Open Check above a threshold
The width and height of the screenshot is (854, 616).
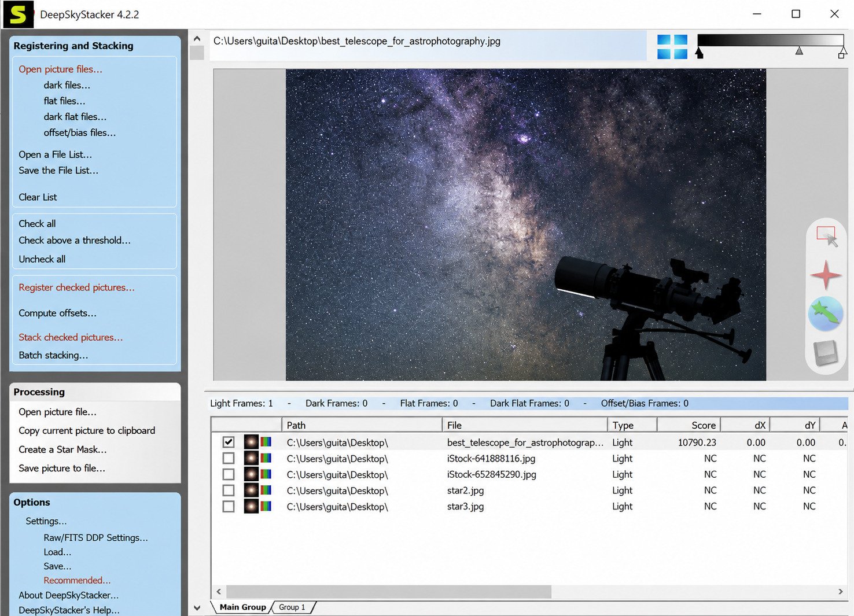[x=75, y=240]
